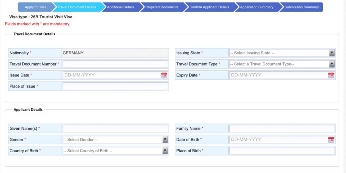Switch to the Required Documents step
This screenshot has width=346, height=173.
click(x=162, y=7)
